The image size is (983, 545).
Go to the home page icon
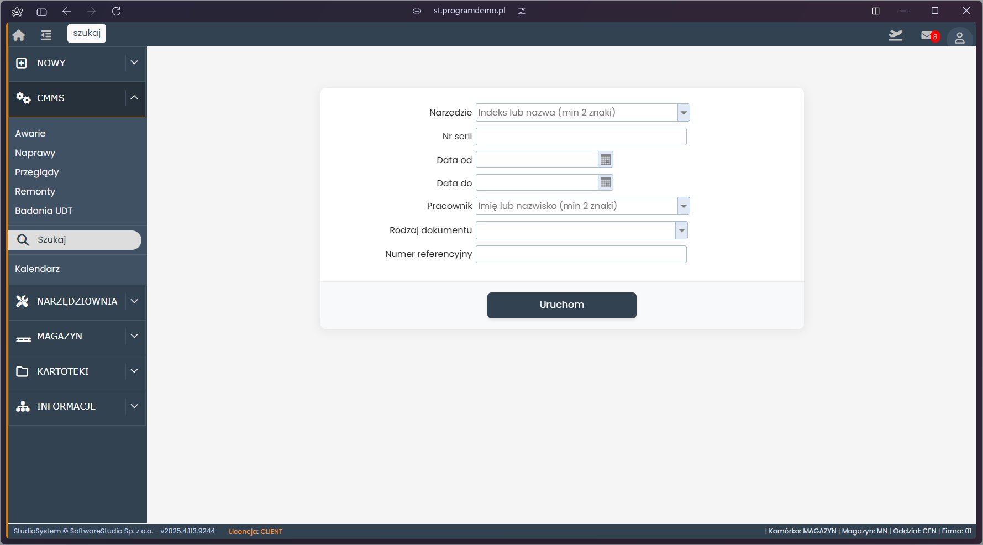tap(19, 35)
